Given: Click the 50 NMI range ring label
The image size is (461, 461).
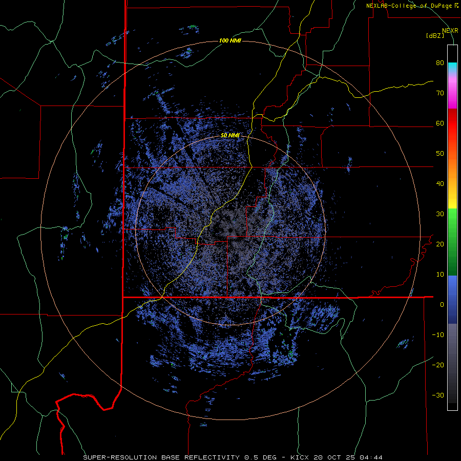Looking at the screenshot, I should [x=230, y=136].
